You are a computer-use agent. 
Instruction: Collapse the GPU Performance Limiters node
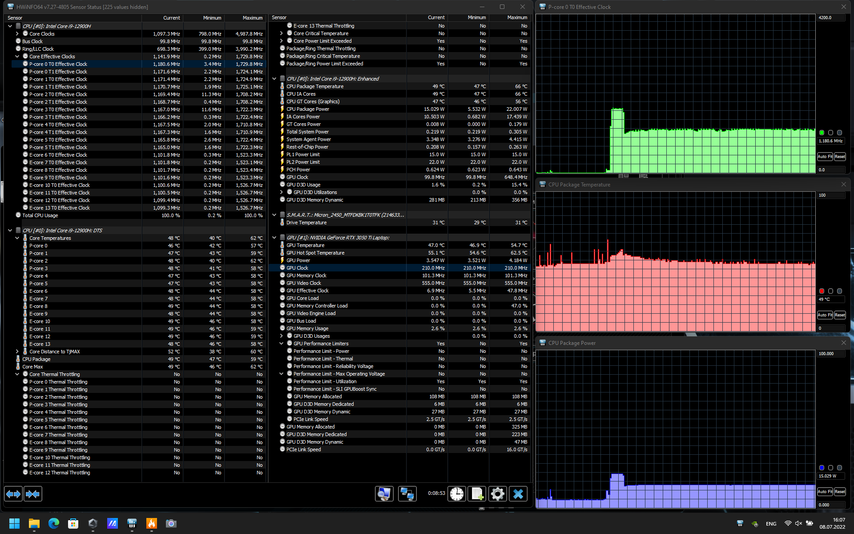click(281, 344)
